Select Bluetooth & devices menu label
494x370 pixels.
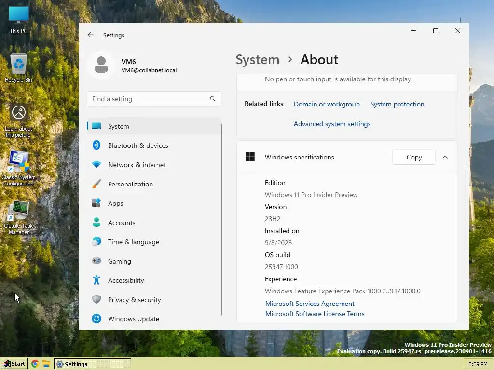[138, 145]
